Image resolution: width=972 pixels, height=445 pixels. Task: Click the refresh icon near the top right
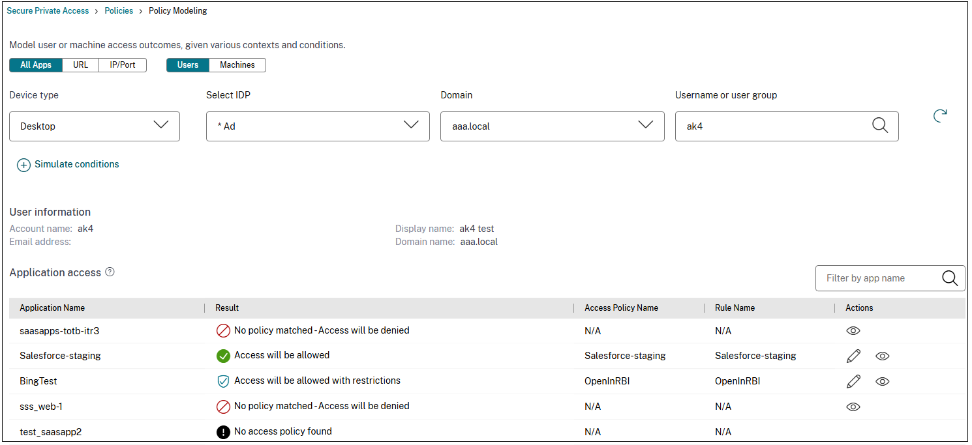(940, 116)
